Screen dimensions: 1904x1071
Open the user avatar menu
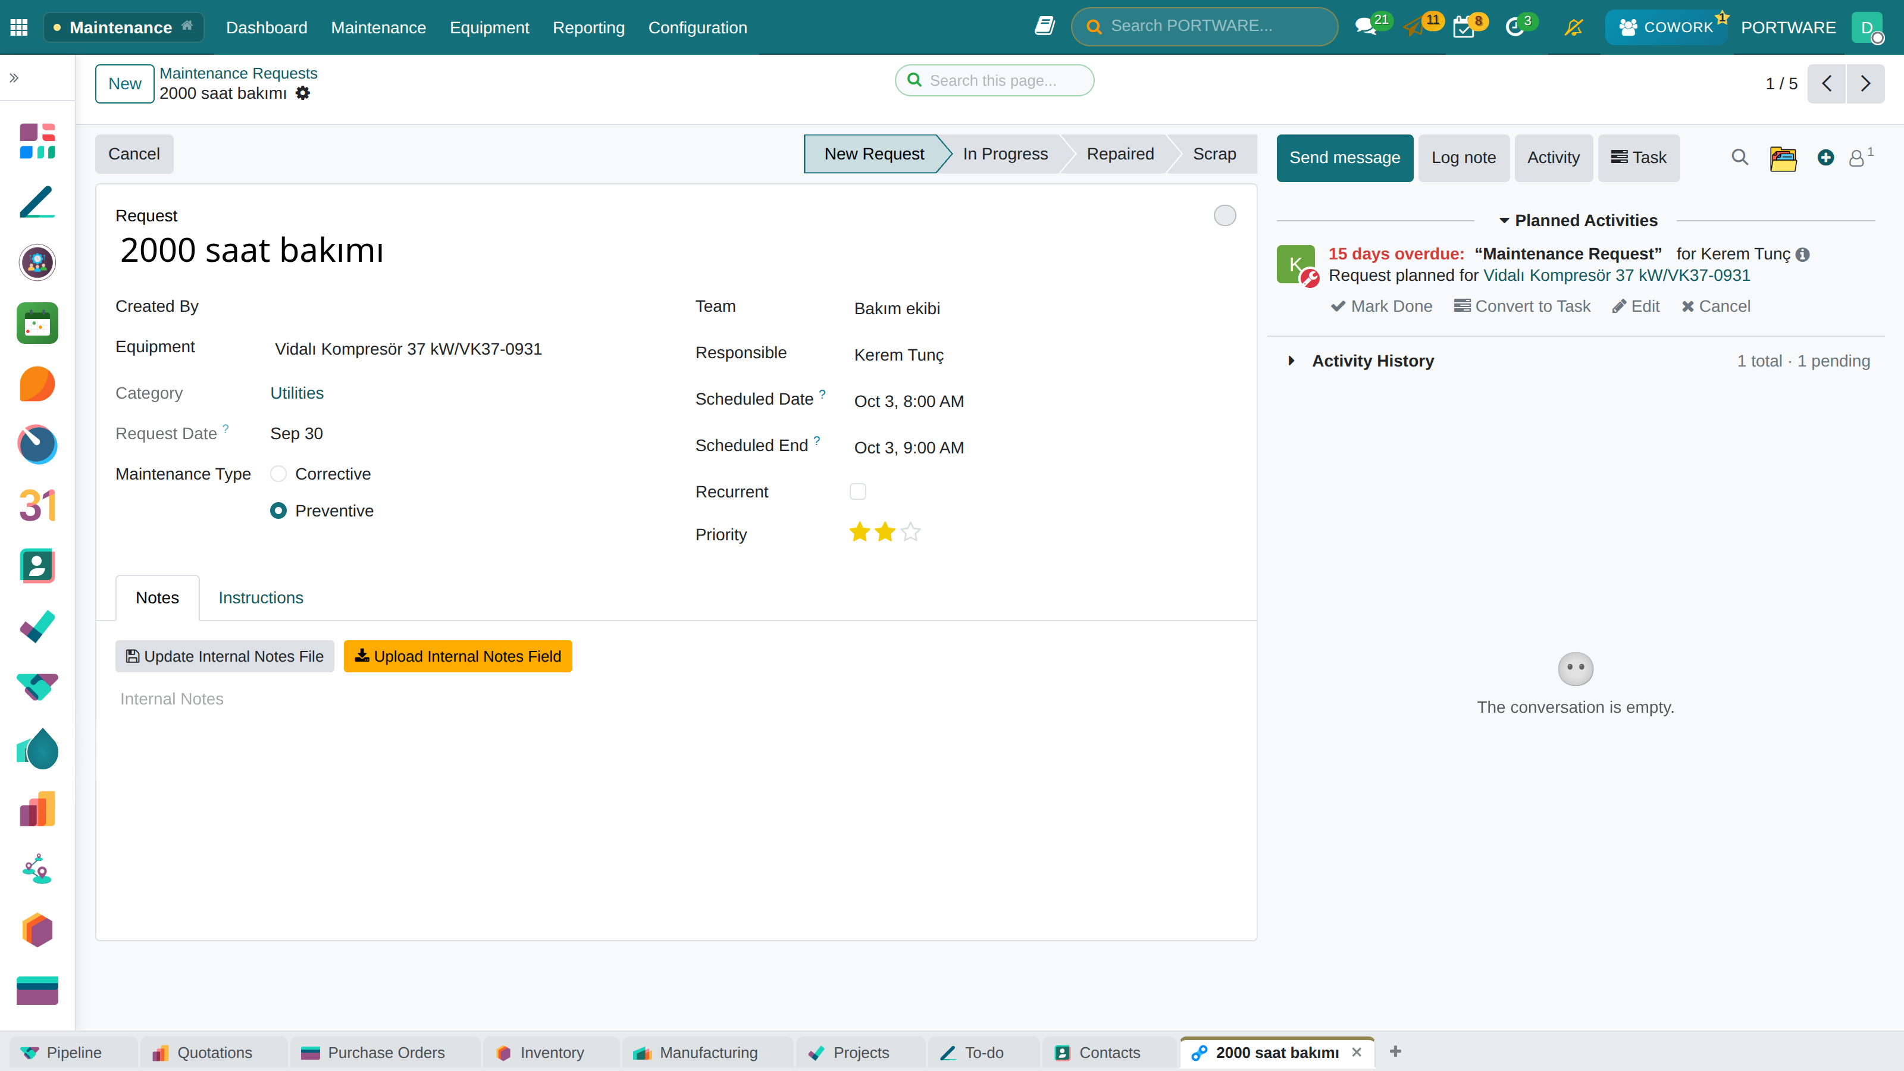(x=1867, y=27)
